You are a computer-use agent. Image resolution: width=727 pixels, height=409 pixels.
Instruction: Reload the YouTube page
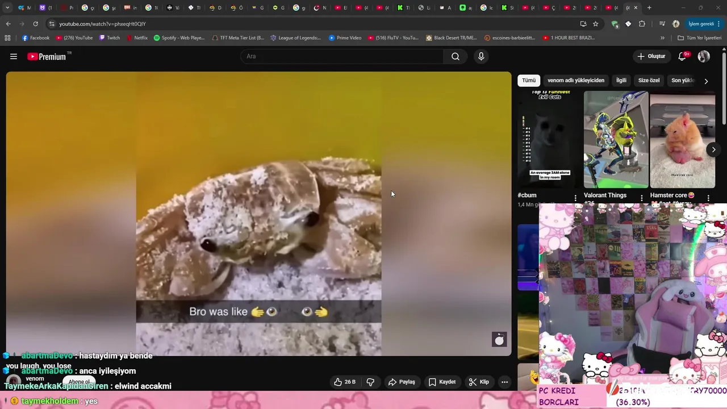click(35, 24)
